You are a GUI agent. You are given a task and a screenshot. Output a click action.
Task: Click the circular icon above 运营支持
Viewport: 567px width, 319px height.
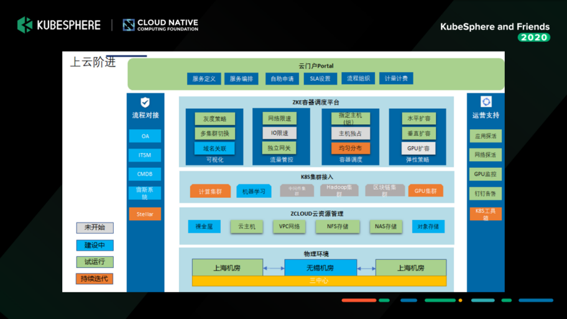486,102
